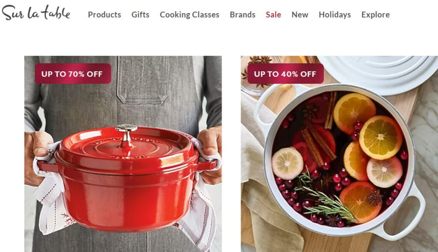Open the Brands menu
This screenshot has width=438, height=252.
[243, 15]
